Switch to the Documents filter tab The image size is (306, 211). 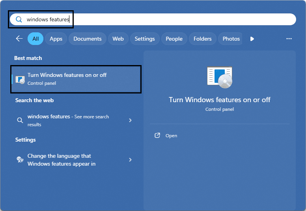(x=88, y=39)
